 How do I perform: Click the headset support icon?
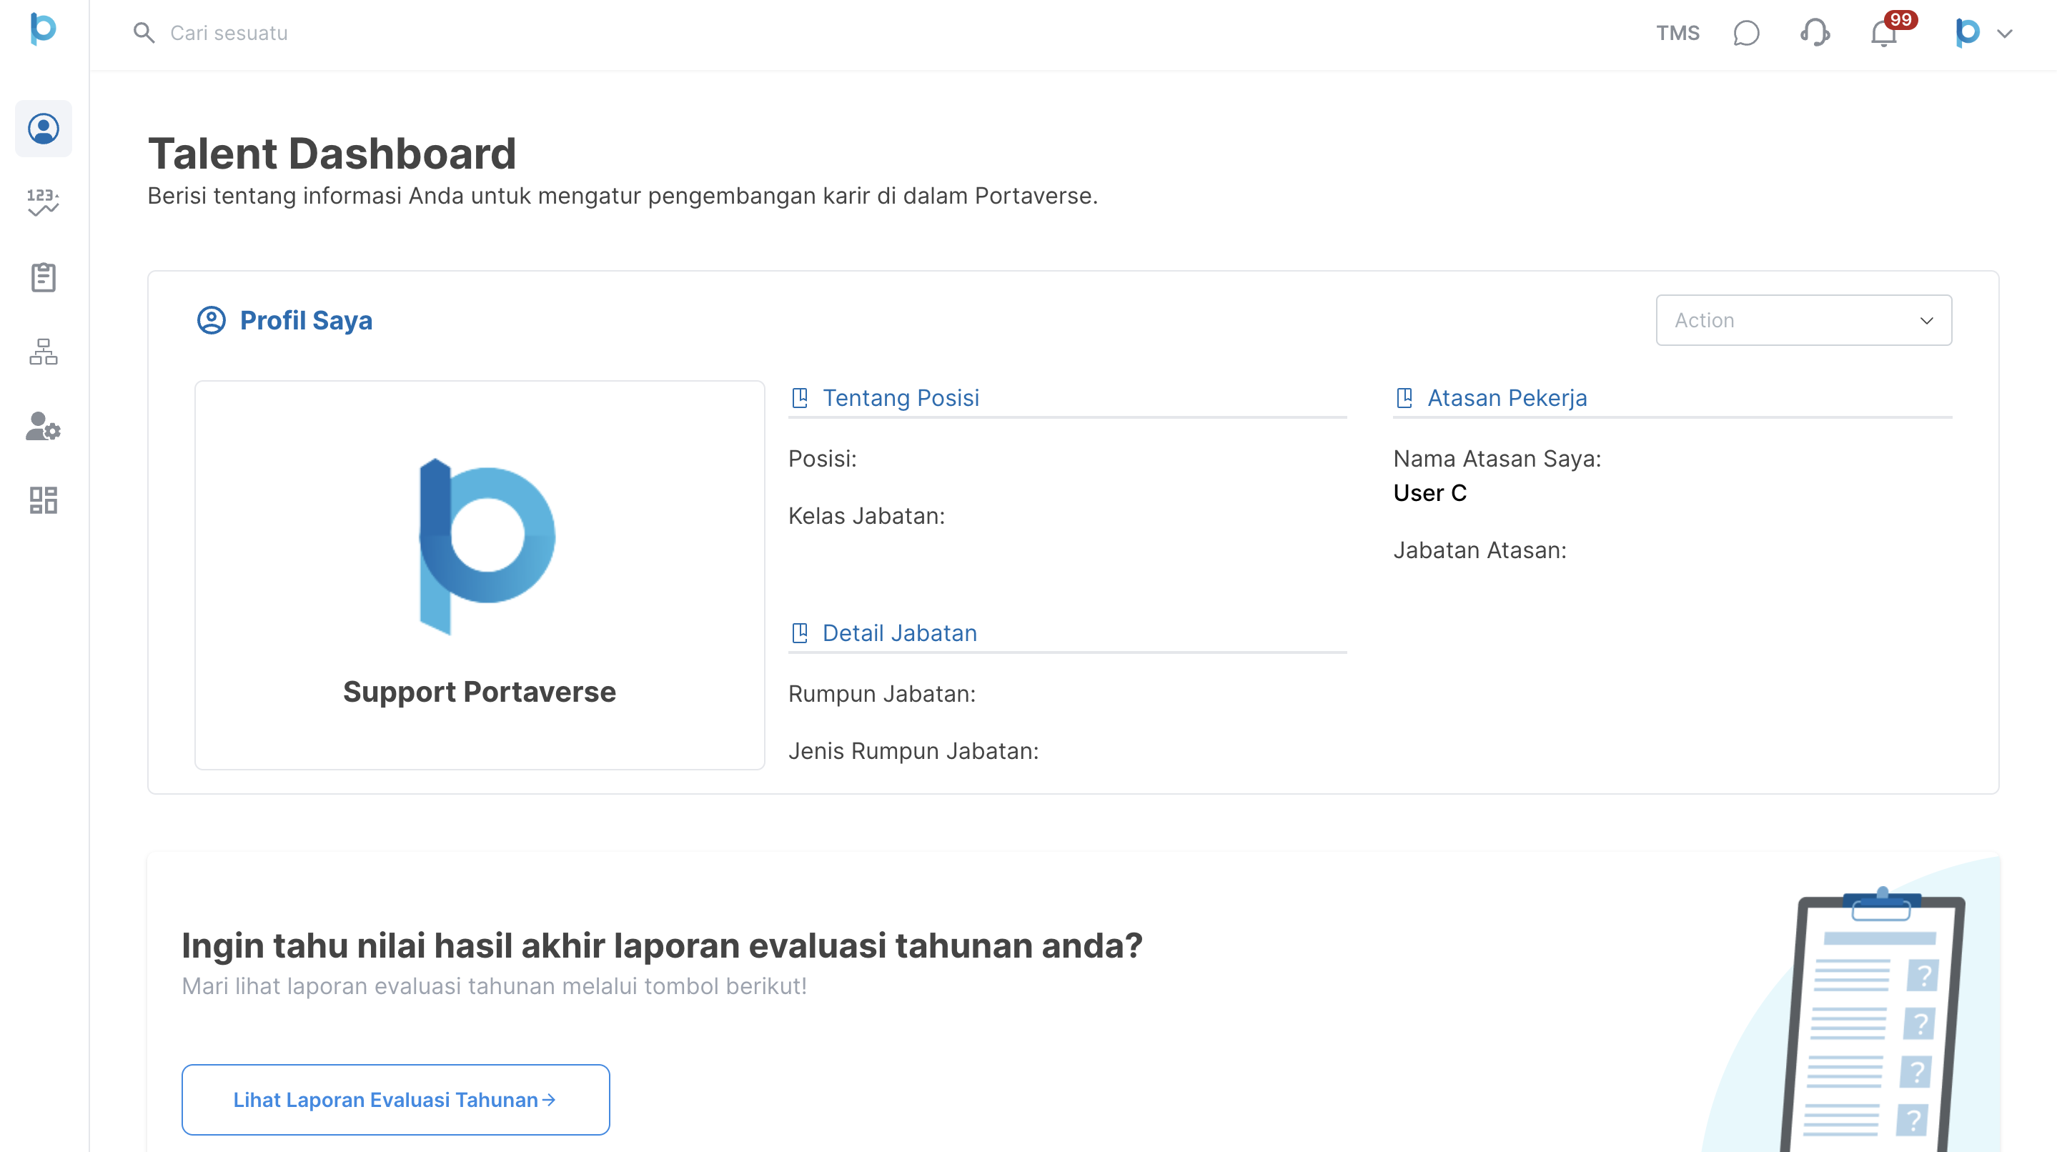click(1815, 34)
